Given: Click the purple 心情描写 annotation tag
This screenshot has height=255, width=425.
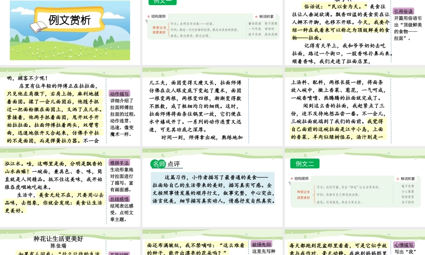Looking at the screenshot, I should pyautogui.click(x=404, y=245).
